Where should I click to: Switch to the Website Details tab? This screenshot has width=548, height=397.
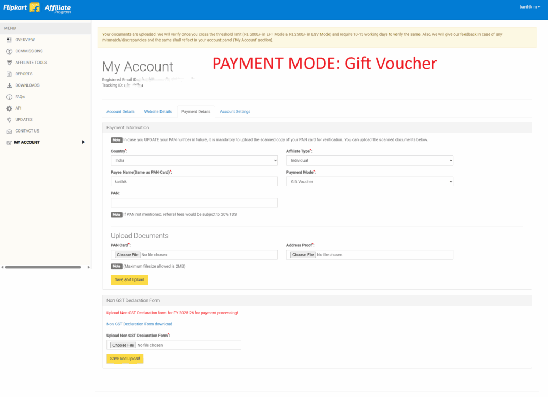pos(158,112)
